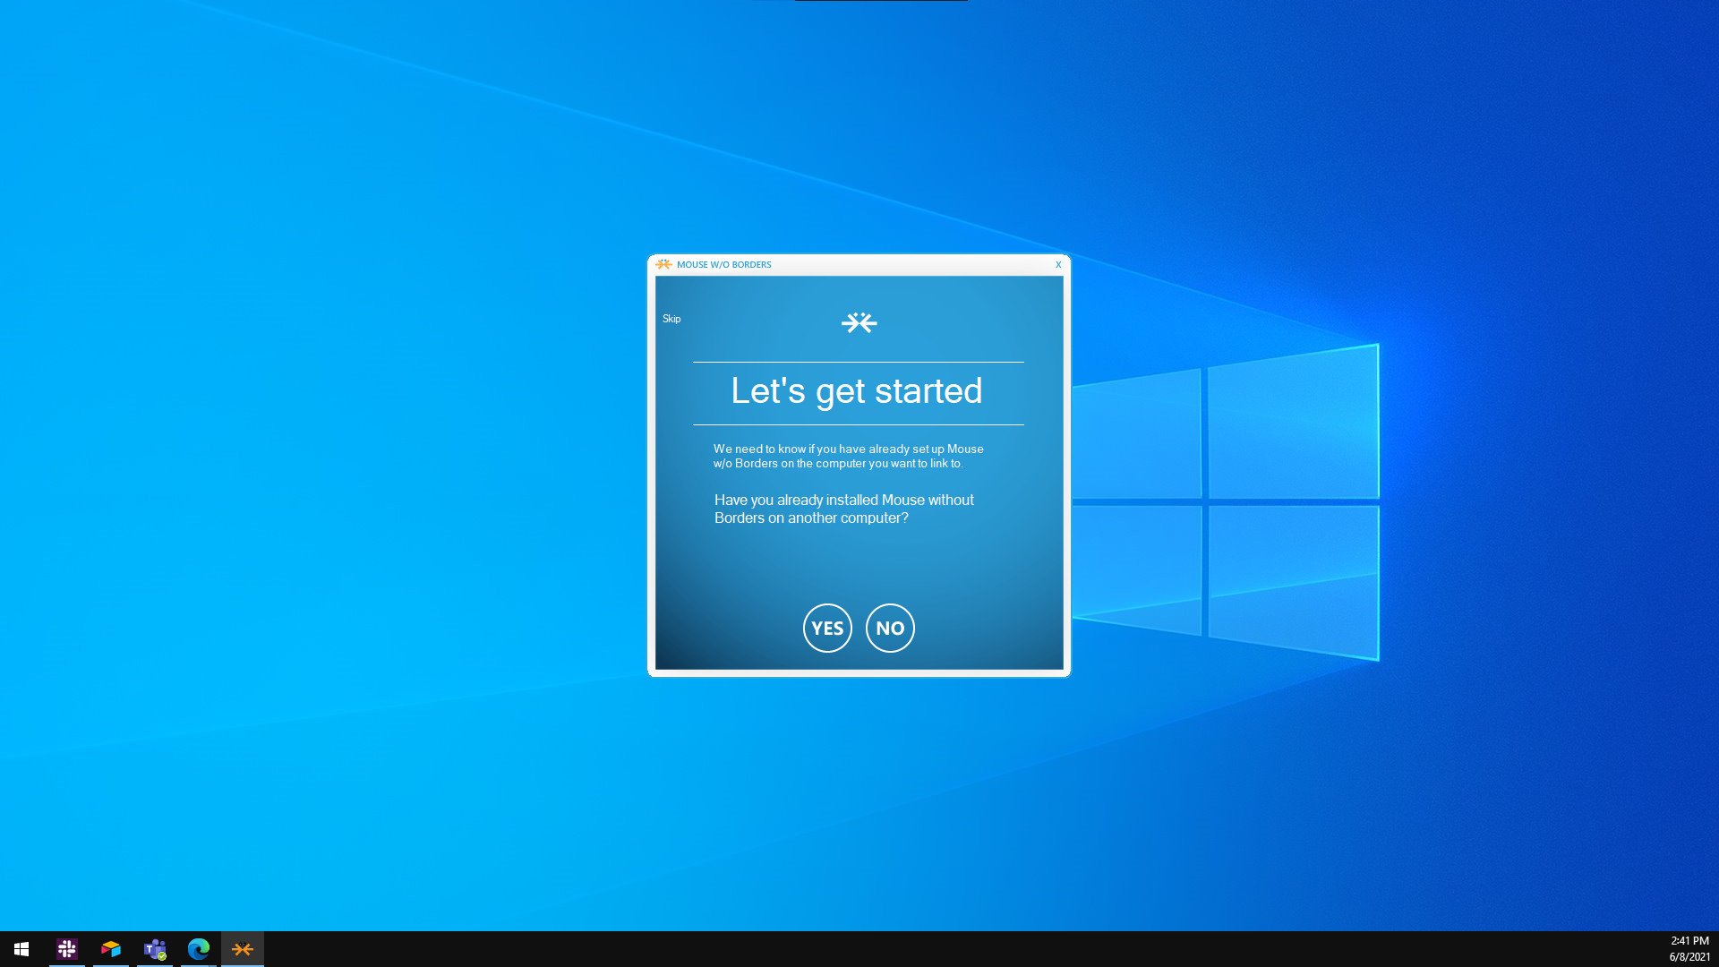Click the white Mouse w/o Borders logo

tap(859, 322)
